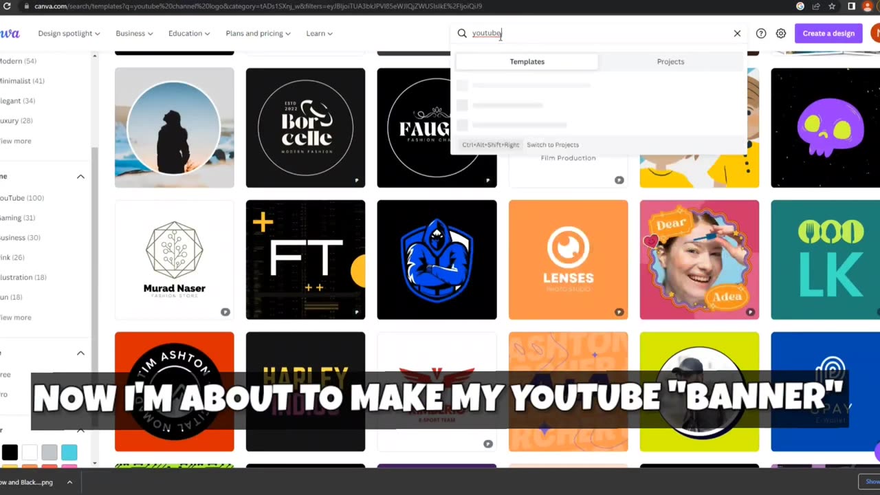880x495 pixels.
Task: Open the help question mark icon
Action: point(761,33)
